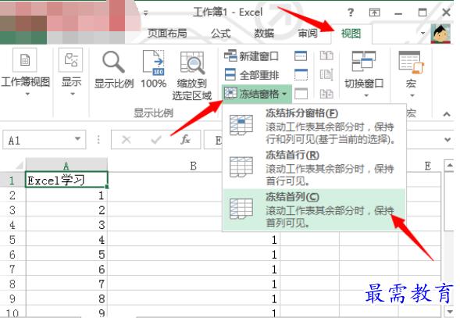The image size is (460, 318).
Task: Go to the 审阅 tab
Action: [308, 34]
